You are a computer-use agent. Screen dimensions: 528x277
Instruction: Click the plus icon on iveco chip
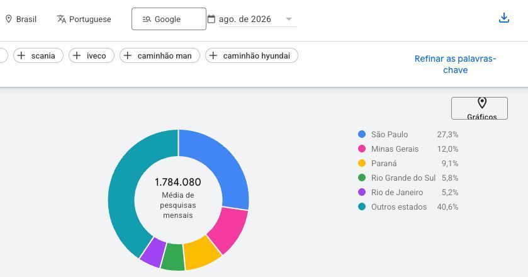pos(77,55)
